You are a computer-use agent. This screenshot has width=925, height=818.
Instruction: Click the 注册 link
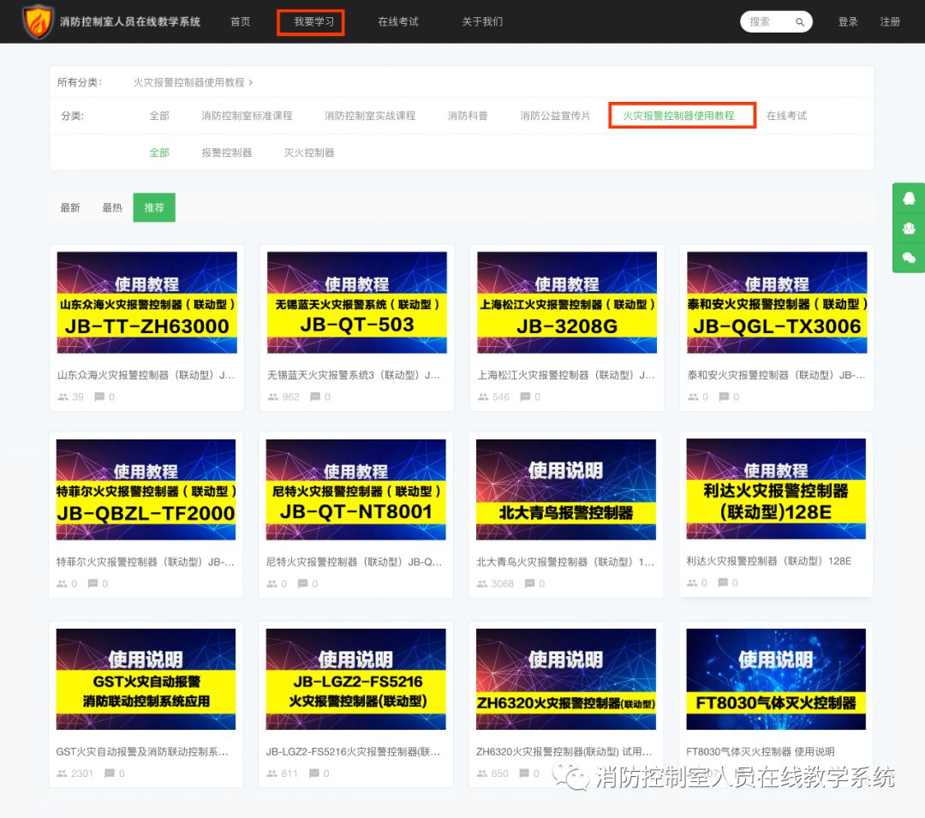pyautogui.click(x=890, y=21)
